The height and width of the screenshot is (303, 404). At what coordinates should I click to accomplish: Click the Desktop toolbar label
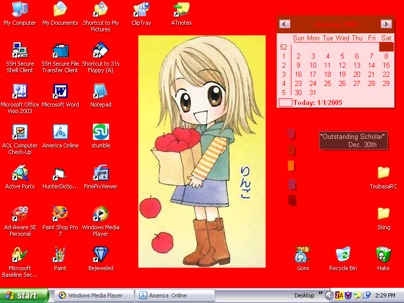pos(305,295)
